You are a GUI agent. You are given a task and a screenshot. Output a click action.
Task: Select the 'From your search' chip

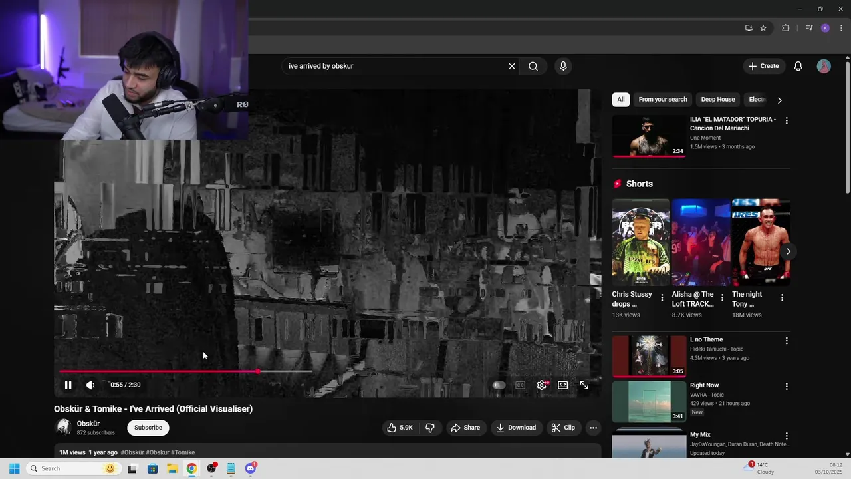[663, 100]
